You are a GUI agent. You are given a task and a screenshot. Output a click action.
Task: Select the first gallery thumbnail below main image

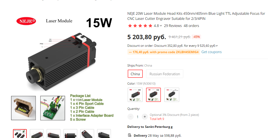20,133
